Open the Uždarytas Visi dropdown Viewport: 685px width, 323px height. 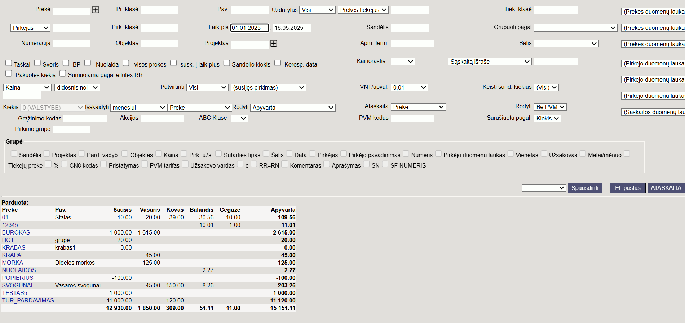(317, 10)
